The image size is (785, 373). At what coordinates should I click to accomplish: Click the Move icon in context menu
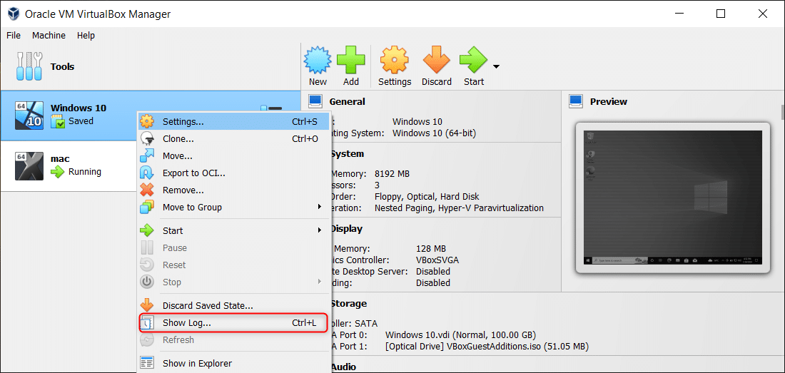[x=147, y=155]
